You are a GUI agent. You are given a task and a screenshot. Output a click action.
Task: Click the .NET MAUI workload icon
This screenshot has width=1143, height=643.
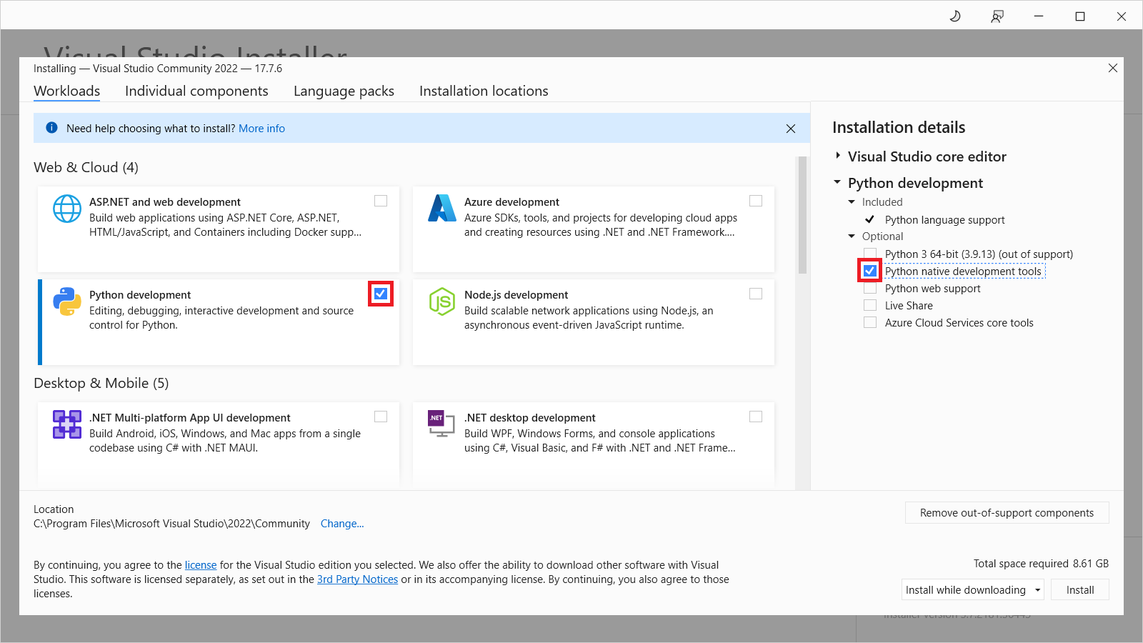click(67, 424)
